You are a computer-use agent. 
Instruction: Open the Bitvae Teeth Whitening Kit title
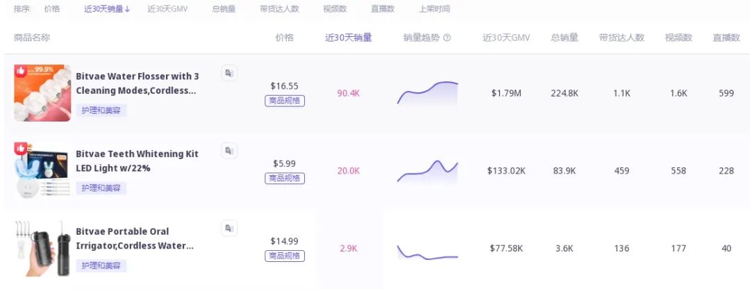(137, 160)
